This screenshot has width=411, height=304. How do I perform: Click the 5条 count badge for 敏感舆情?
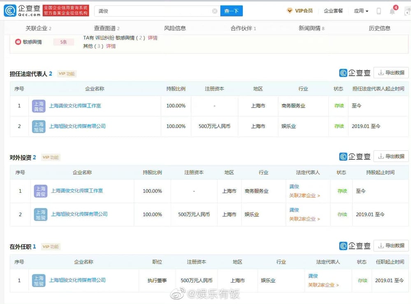[x=63, y=42]
